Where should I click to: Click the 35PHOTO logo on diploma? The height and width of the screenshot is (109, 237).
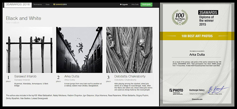tap(176, 92)
